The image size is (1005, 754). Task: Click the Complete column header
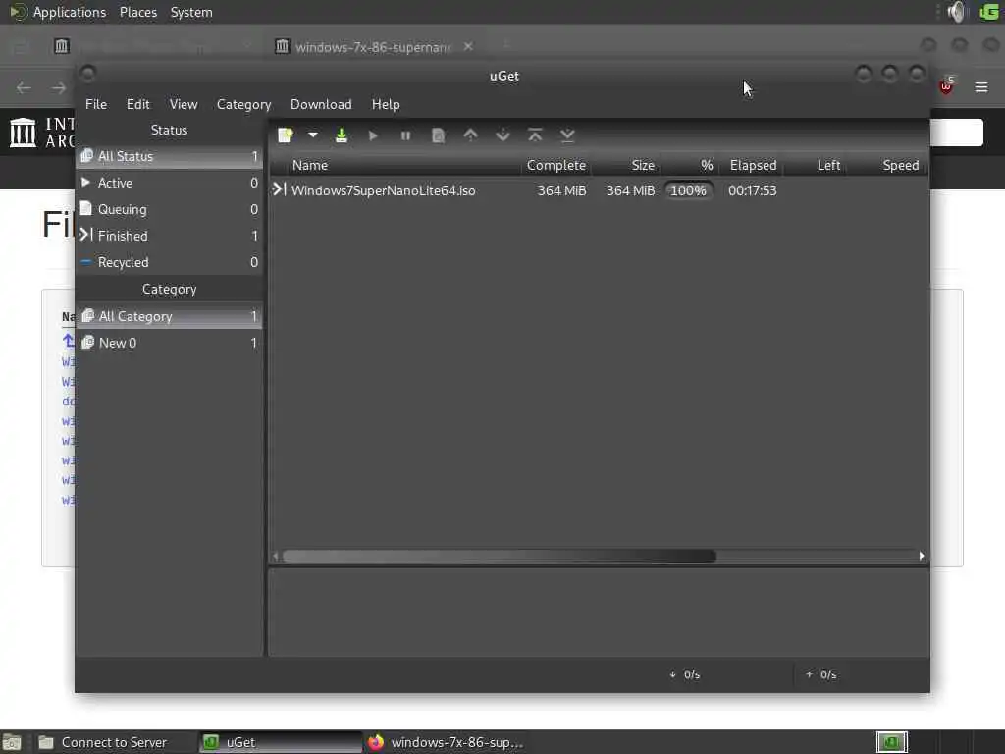555,165
